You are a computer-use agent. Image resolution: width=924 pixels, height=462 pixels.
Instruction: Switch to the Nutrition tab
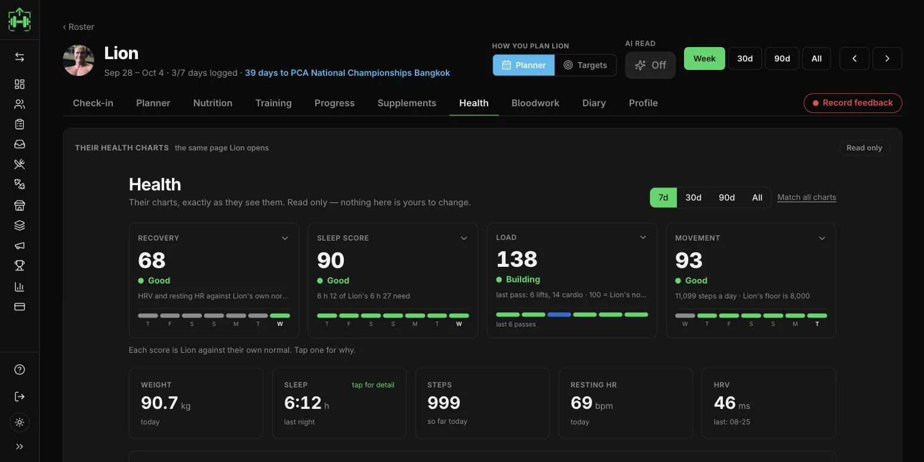pos(212,103)
